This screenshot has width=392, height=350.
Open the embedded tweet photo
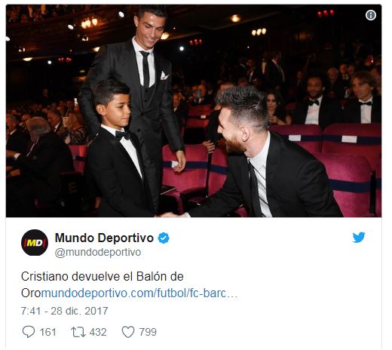194,111
